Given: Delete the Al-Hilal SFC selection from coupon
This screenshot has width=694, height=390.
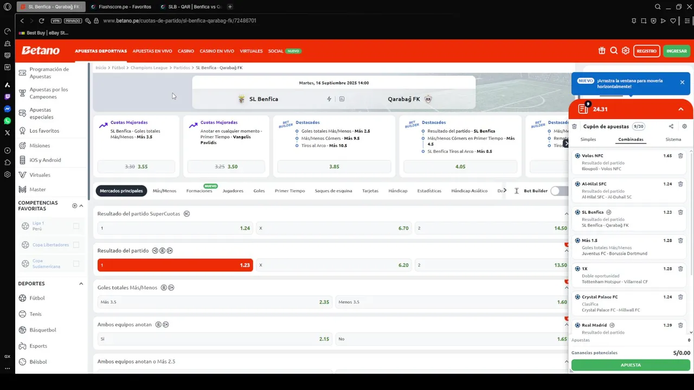Looking at the screenshot, I should click(x=680, y=184).
